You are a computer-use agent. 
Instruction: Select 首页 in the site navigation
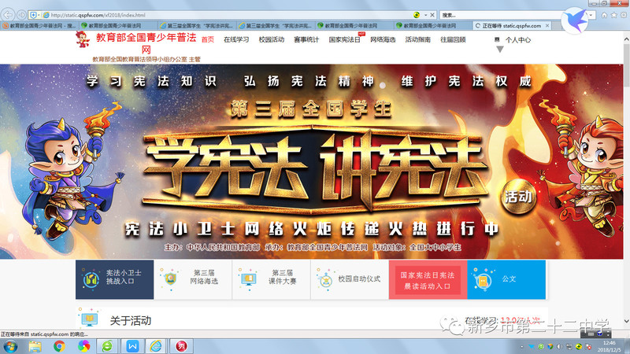click(x=208, y=39)
